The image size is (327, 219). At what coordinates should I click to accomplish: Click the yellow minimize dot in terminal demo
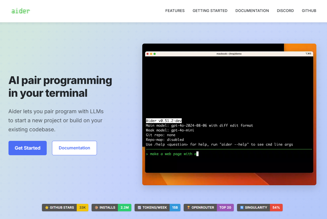pos(151,54)
